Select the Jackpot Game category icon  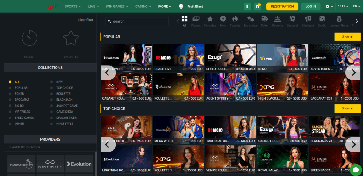click(x=339, y=19)
